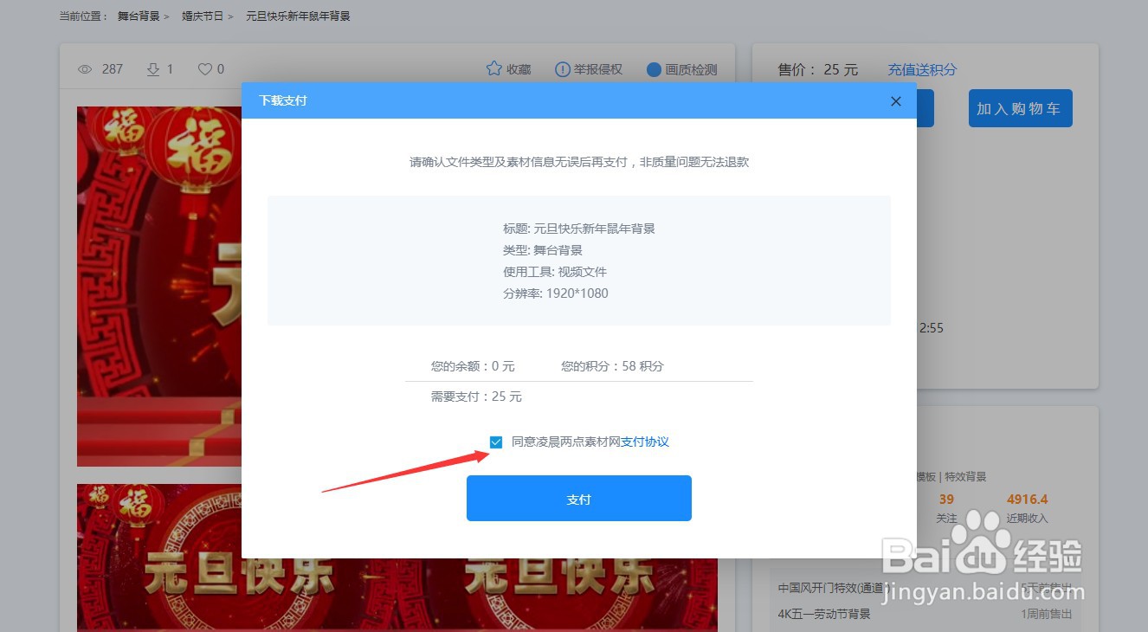The width and height of the screenshot is (1148, 632).
Task: Click the 画质检测 quality check icon
Action: pos(654,69)
